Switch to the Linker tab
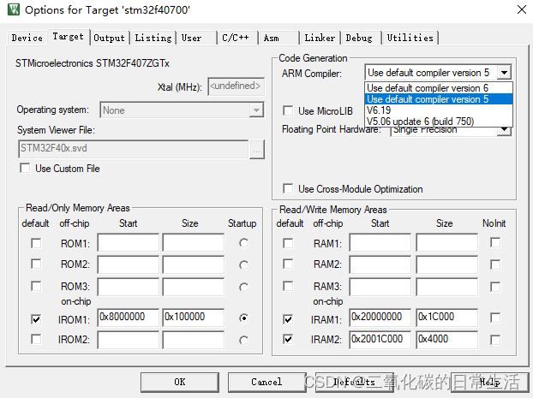The height and width of the screenshot is (398, 533). click(x=320, y=38)
